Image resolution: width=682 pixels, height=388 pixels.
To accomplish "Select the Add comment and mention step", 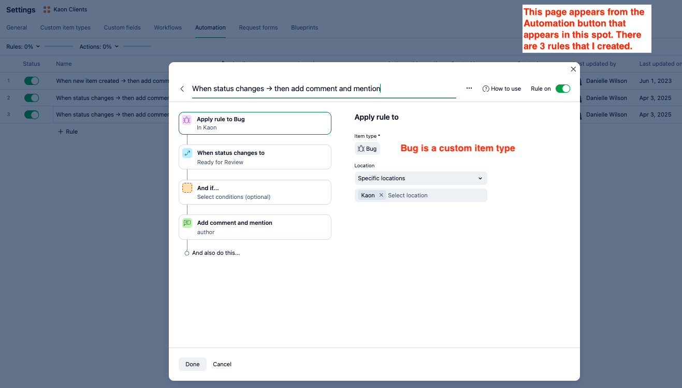I will [255, 227].
